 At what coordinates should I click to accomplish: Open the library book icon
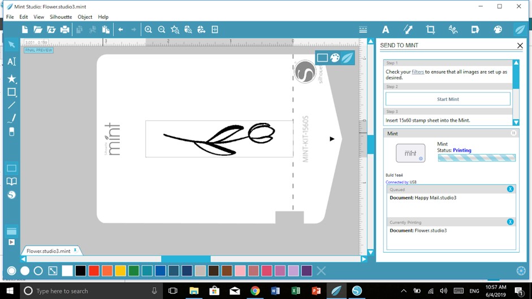point(11,182)
